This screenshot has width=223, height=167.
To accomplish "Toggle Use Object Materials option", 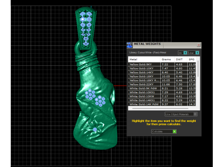I will tap(181, 114).
